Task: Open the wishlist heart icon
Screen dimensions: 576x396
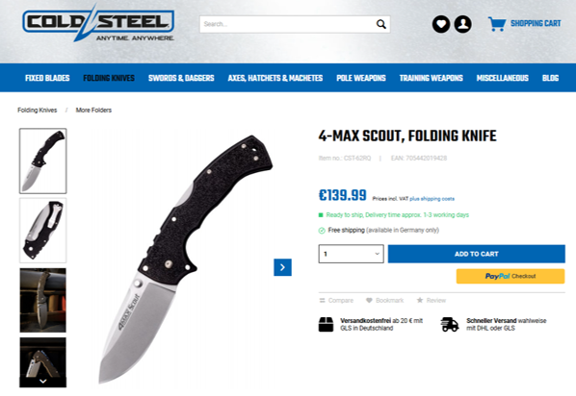Action: (x=441, y=24)
